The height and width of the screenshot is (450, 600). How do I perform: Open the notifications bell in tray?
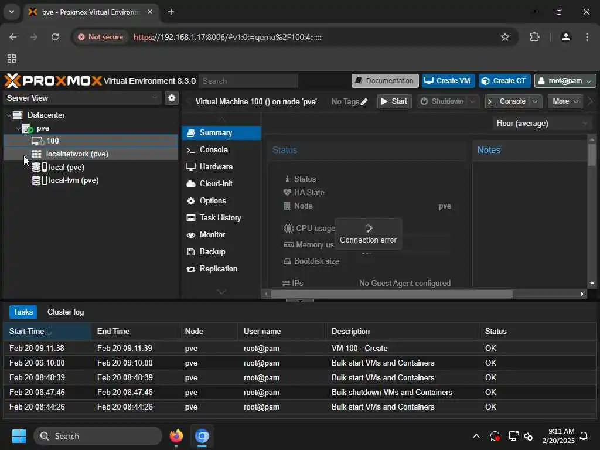point(584,436)
